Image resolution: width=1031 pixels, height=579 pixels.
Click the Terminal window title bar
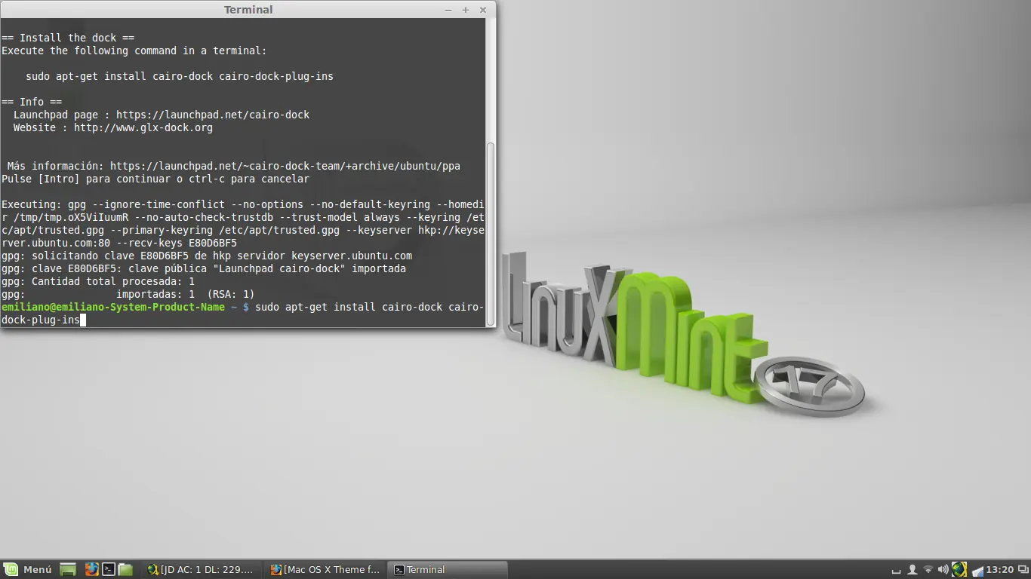click(248, 10)
